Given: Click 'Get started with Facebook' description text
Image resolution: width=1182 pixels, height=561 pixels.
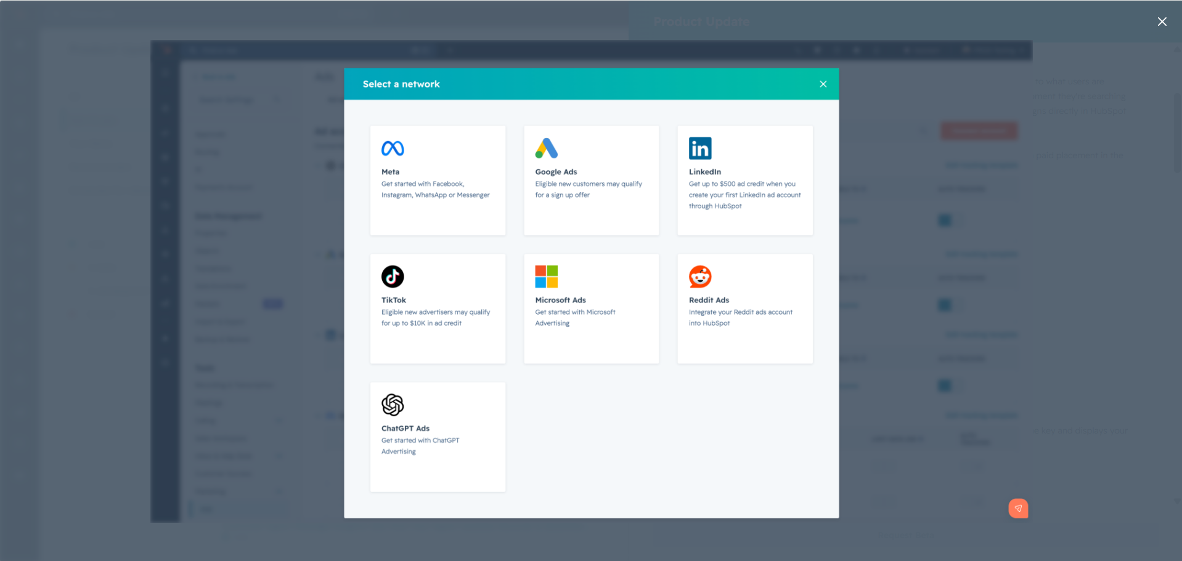Looking at the screenshot, I should tap(435, 189).
